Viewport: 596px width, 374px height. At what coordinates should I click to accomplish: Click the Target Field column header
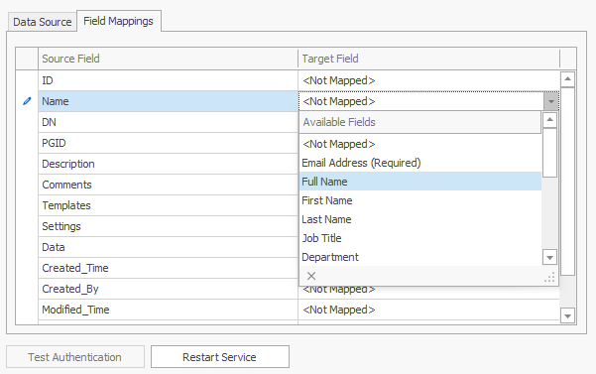428,59
